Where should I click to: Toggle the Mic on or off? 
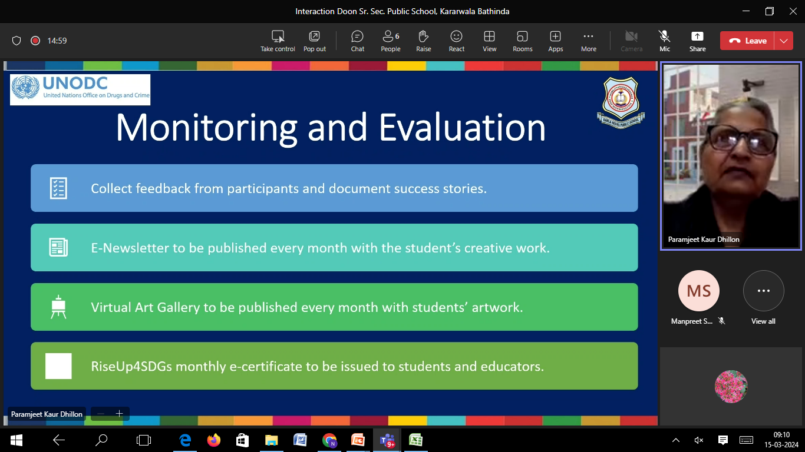(x=664, y=41)
